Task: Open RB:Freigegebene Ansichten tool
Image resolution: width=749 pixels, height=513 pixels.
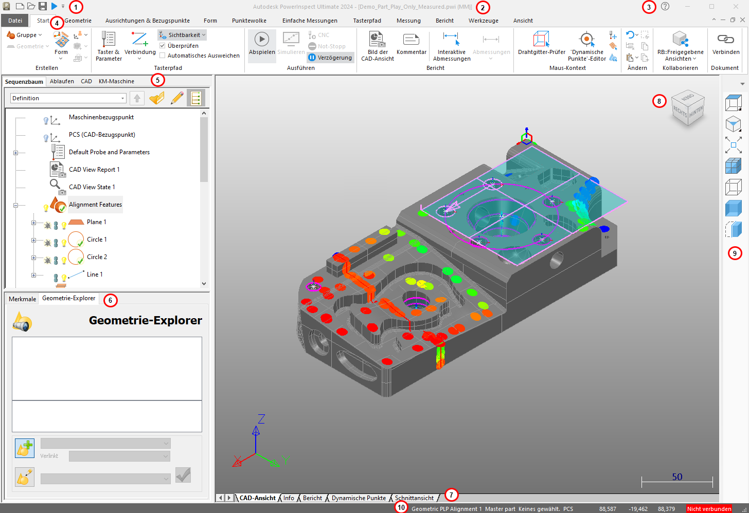Action: pos(680,46)
